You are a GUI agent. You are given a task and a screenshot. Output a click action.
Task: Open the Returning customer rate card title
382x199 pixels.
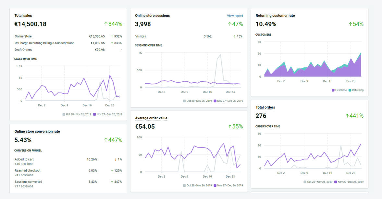click(x=275, y=16)
